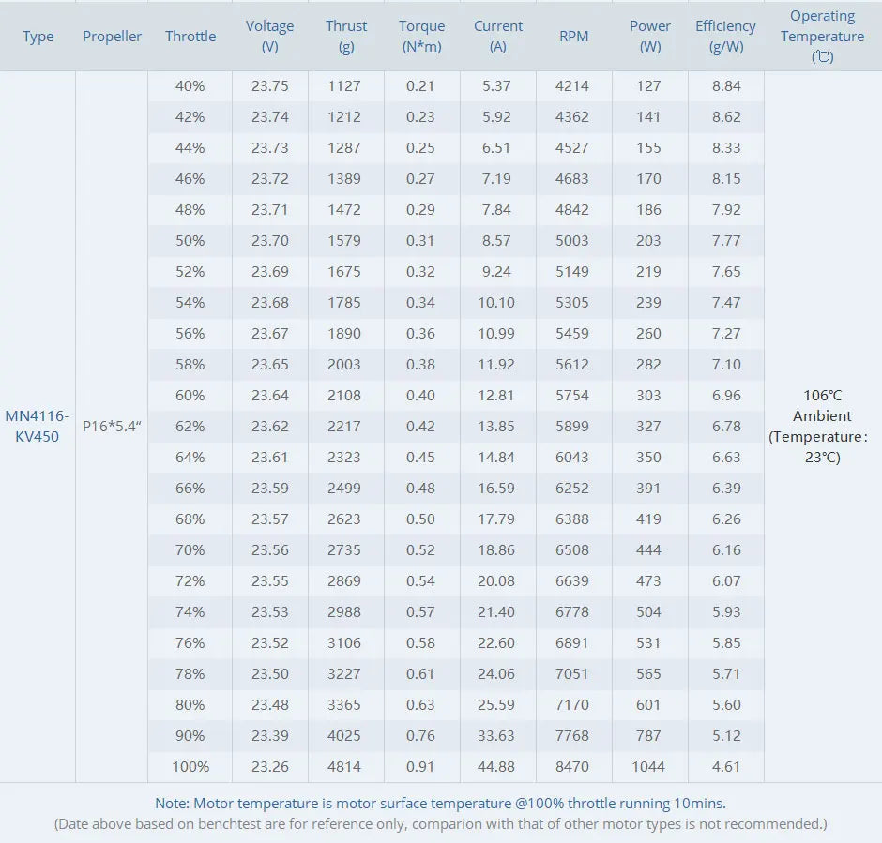The height and width of the screenshot is (843, 882).
Task: Click the Operating Temperature column header
Action: coord(822,37)
